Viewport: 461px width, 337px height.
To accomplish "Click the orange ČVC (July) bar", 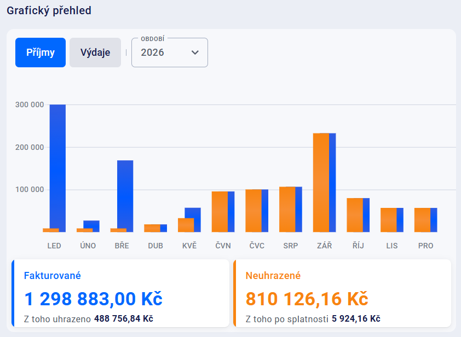I will click(253, 211).
